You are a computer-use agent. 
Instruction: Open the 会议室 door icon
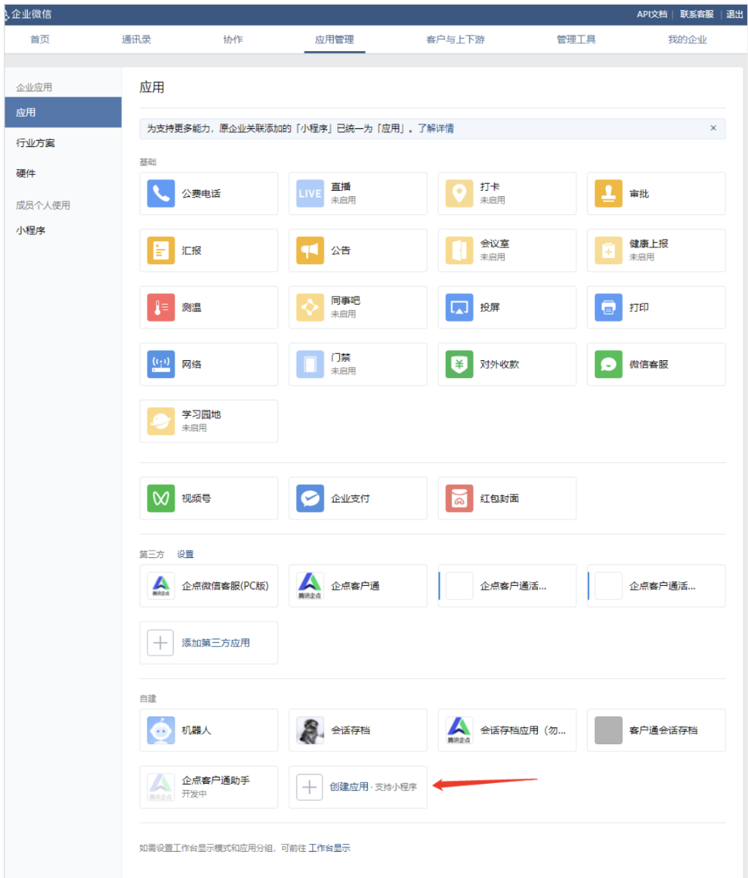point(459,250)
